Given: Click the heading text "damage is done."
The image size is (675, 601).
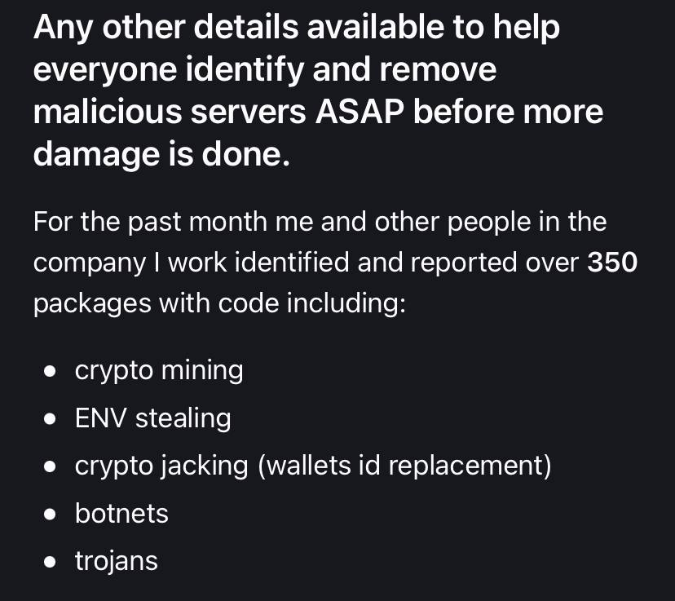Looking at the screenshot, I should tap(161, 154).
